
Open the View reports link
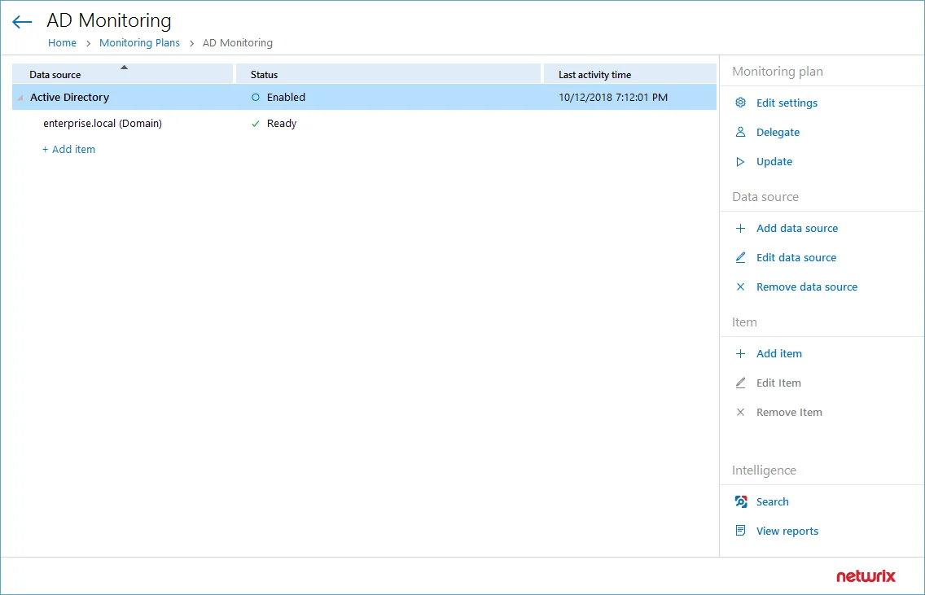point(787,532)
